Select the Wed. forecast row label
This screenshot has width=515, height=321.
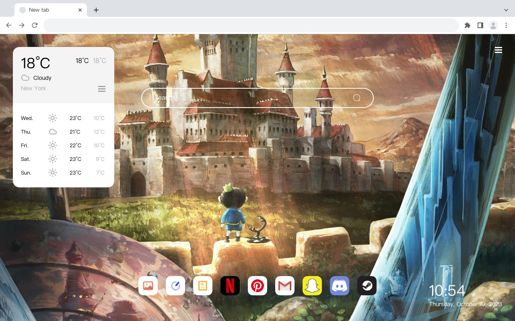pyautogui.click(x=27, y=118)
